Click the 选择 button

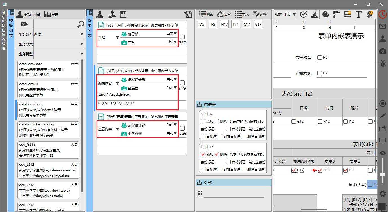(x=260, y=14)
